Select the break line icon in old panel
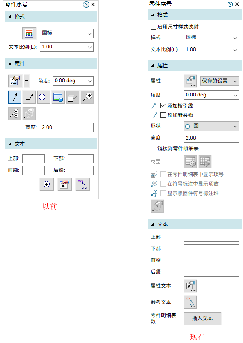The image size is (243, 343). click(29, 97)
